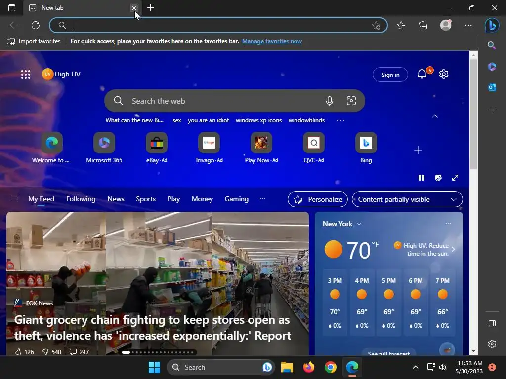Open Microsoft 365 icon in sidebar
Viewport: 506px width, 379px height.
point(492,67)
